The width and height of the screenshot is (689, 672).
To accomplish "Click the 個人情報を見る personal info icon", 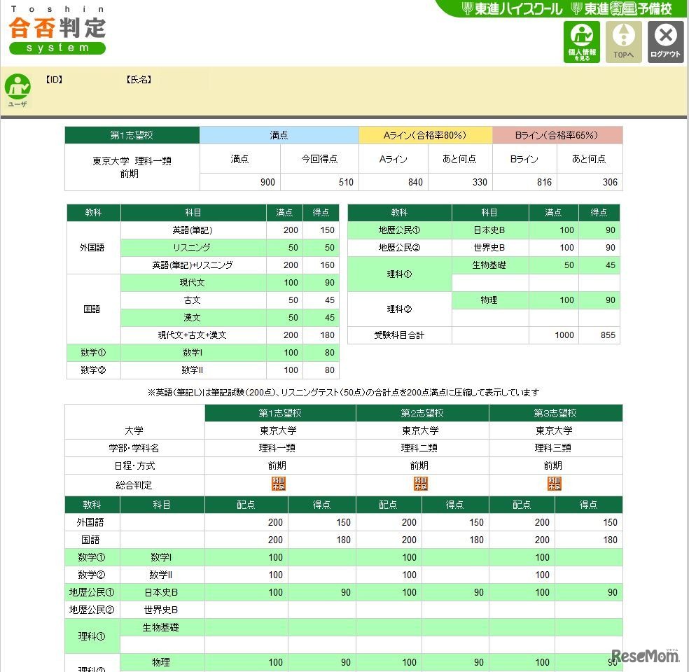I will tap(581, 41).
